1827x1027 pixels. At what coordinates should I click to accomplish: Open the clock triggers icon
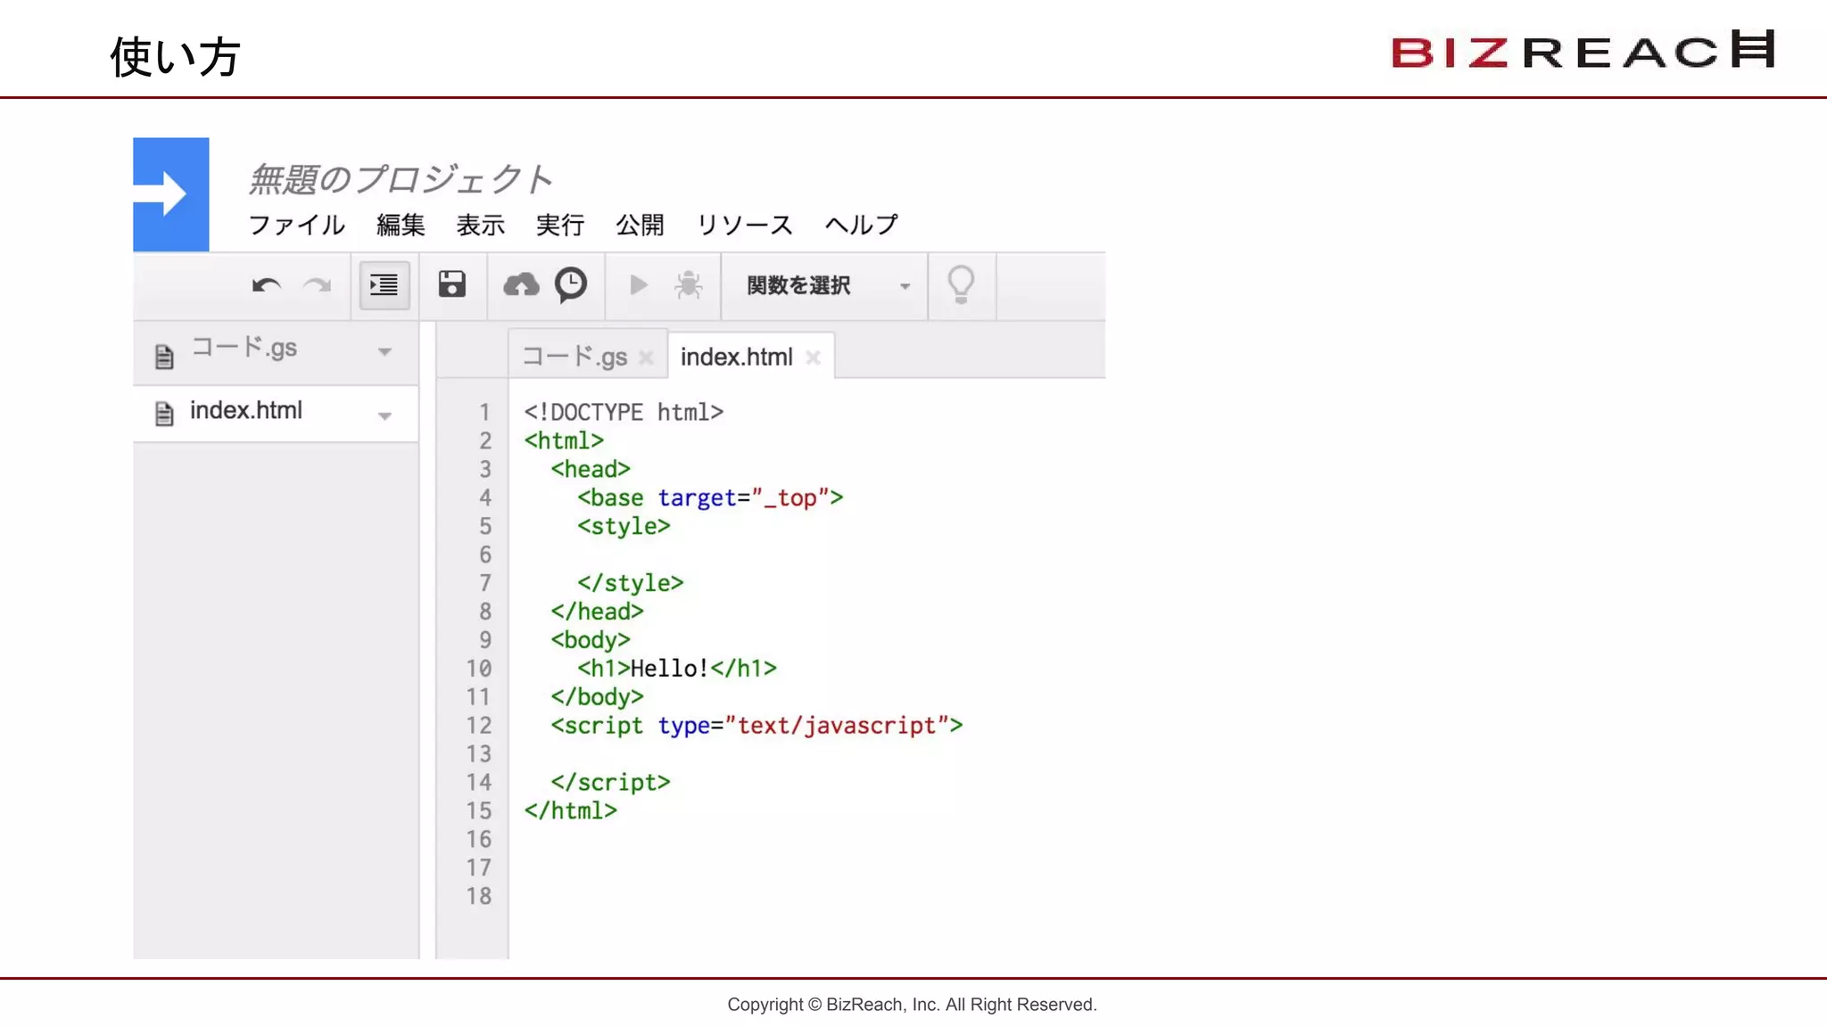pos(571,285)
